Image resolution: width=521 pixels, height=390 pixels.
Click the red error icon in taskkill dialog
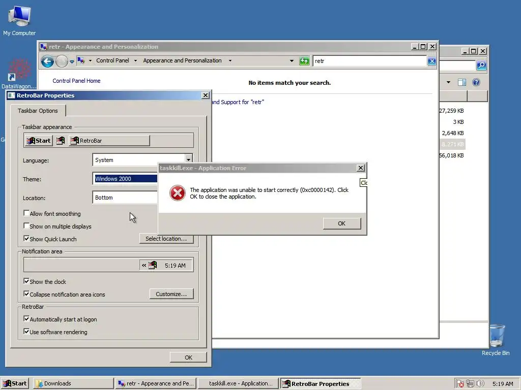click(x=178, y=193)
